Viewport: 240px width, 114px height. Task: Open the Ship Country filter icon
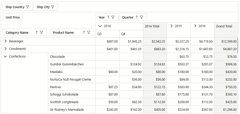click(x=28, y=7)
